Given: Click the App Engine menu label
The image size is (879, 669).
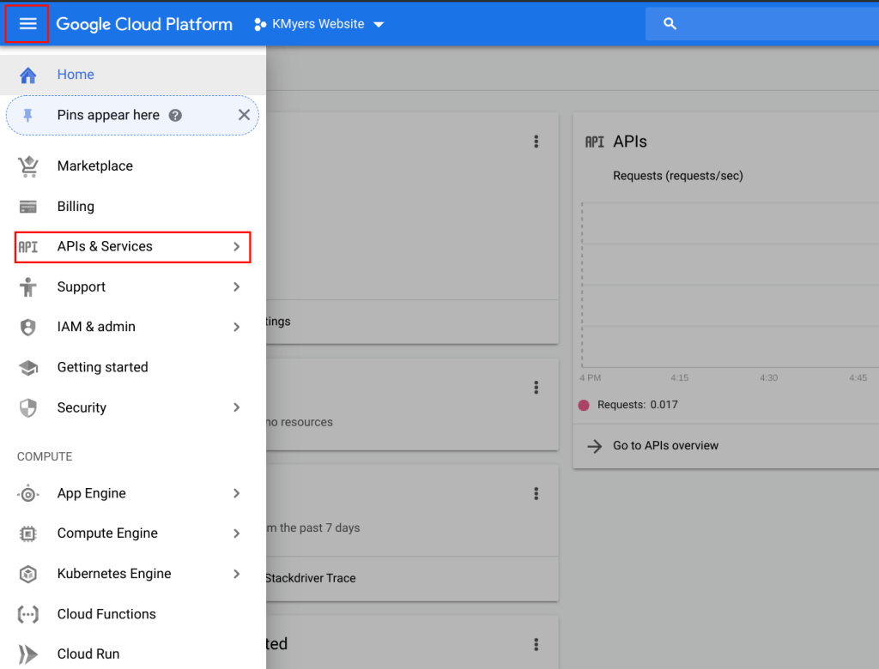Looking at the screenshot, I should click(91, 494).
